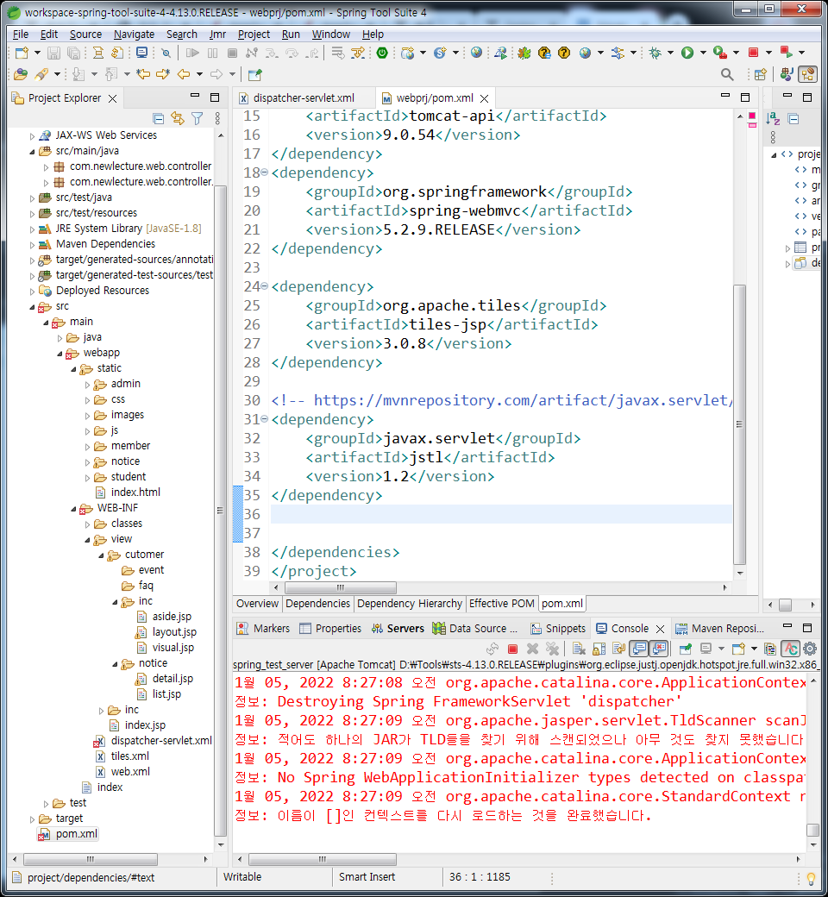Viewport: 828px width, 897px height.
Task: Expand JRE System Library node
Action: pyautogui.click(x=32, y=229)
